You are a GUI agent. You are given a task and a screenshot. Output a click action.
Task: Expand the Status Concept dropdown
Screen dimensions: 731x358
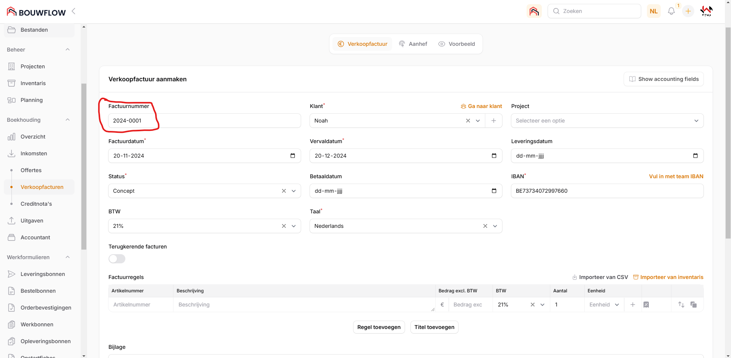(293, 191)
